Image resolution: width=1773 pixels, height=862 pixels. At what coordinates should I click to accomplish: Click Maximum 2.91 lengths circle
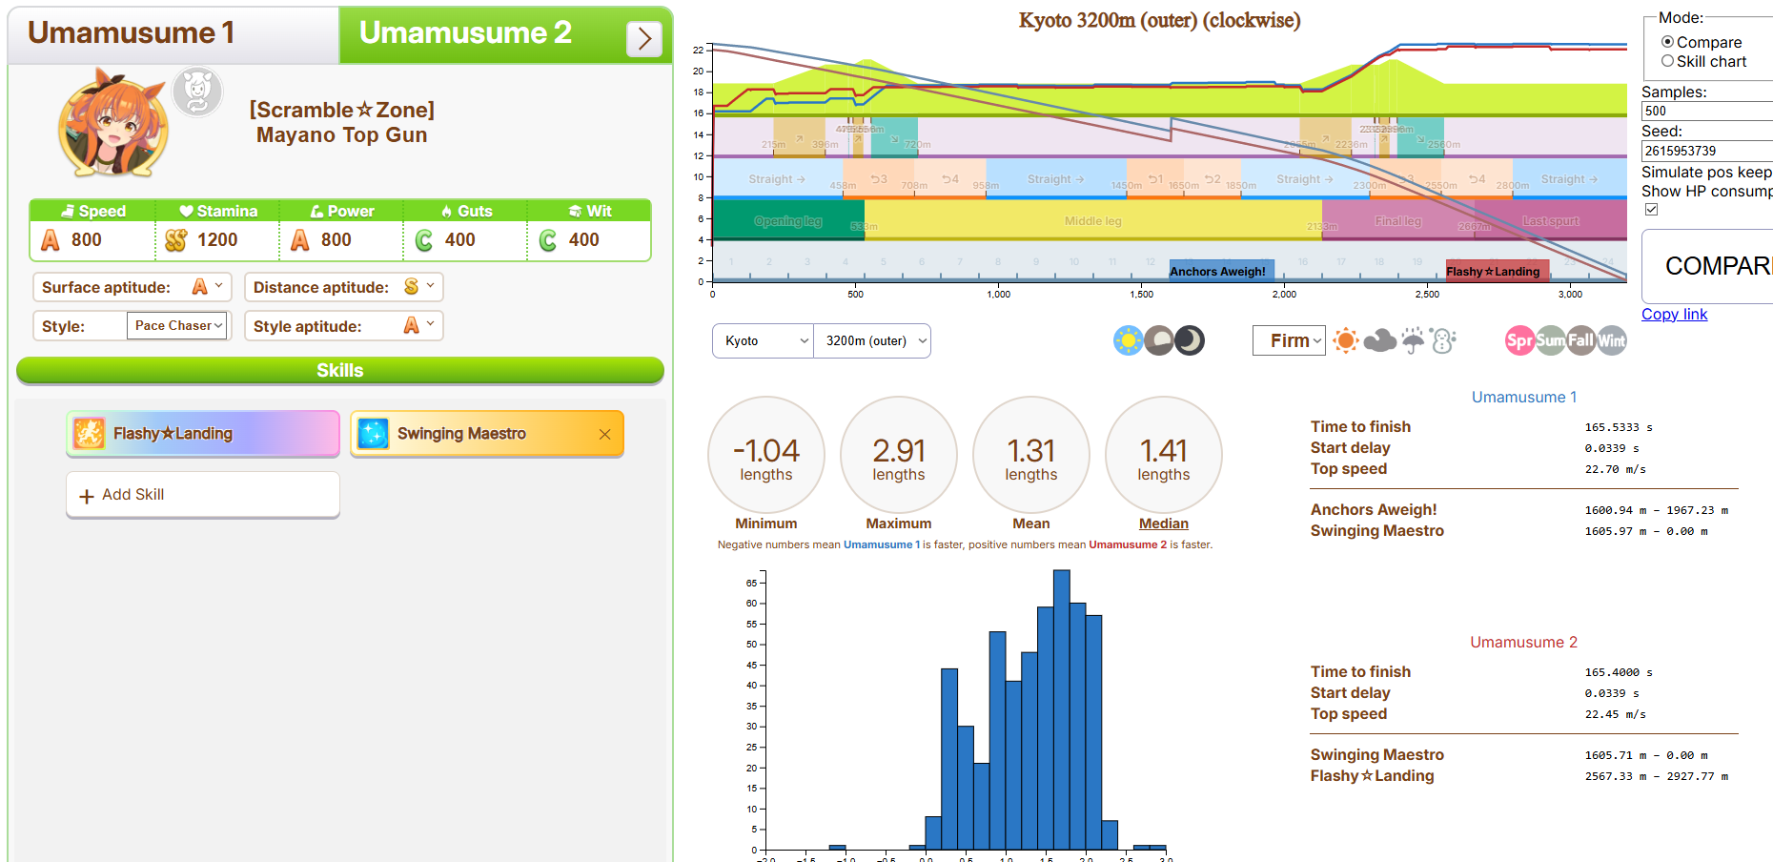899,455
